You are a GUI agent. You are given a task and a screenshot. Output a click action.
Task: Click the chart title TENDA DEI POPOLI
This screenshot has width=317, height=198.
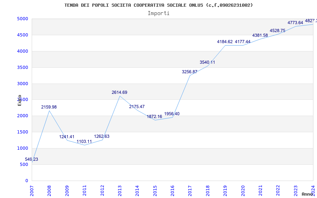click(x=158, y=5)
